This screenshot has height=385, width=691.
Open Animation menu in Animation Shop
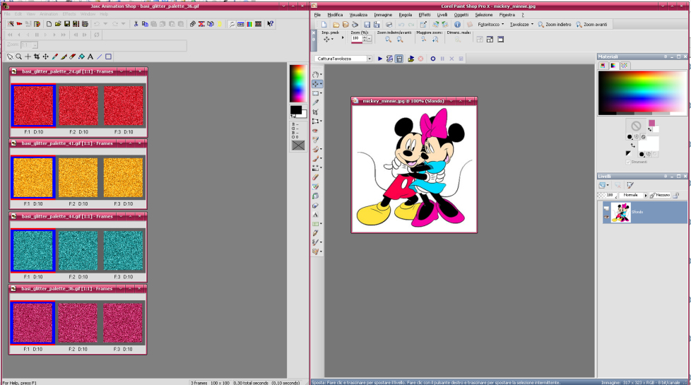49,14
